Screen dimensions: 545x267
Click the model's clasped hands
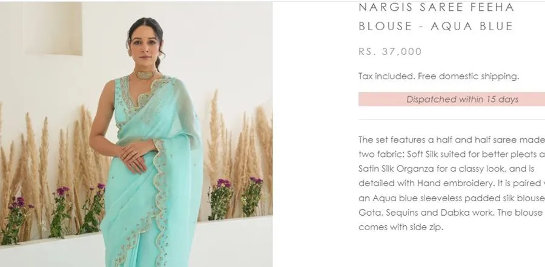coord(135,156)
